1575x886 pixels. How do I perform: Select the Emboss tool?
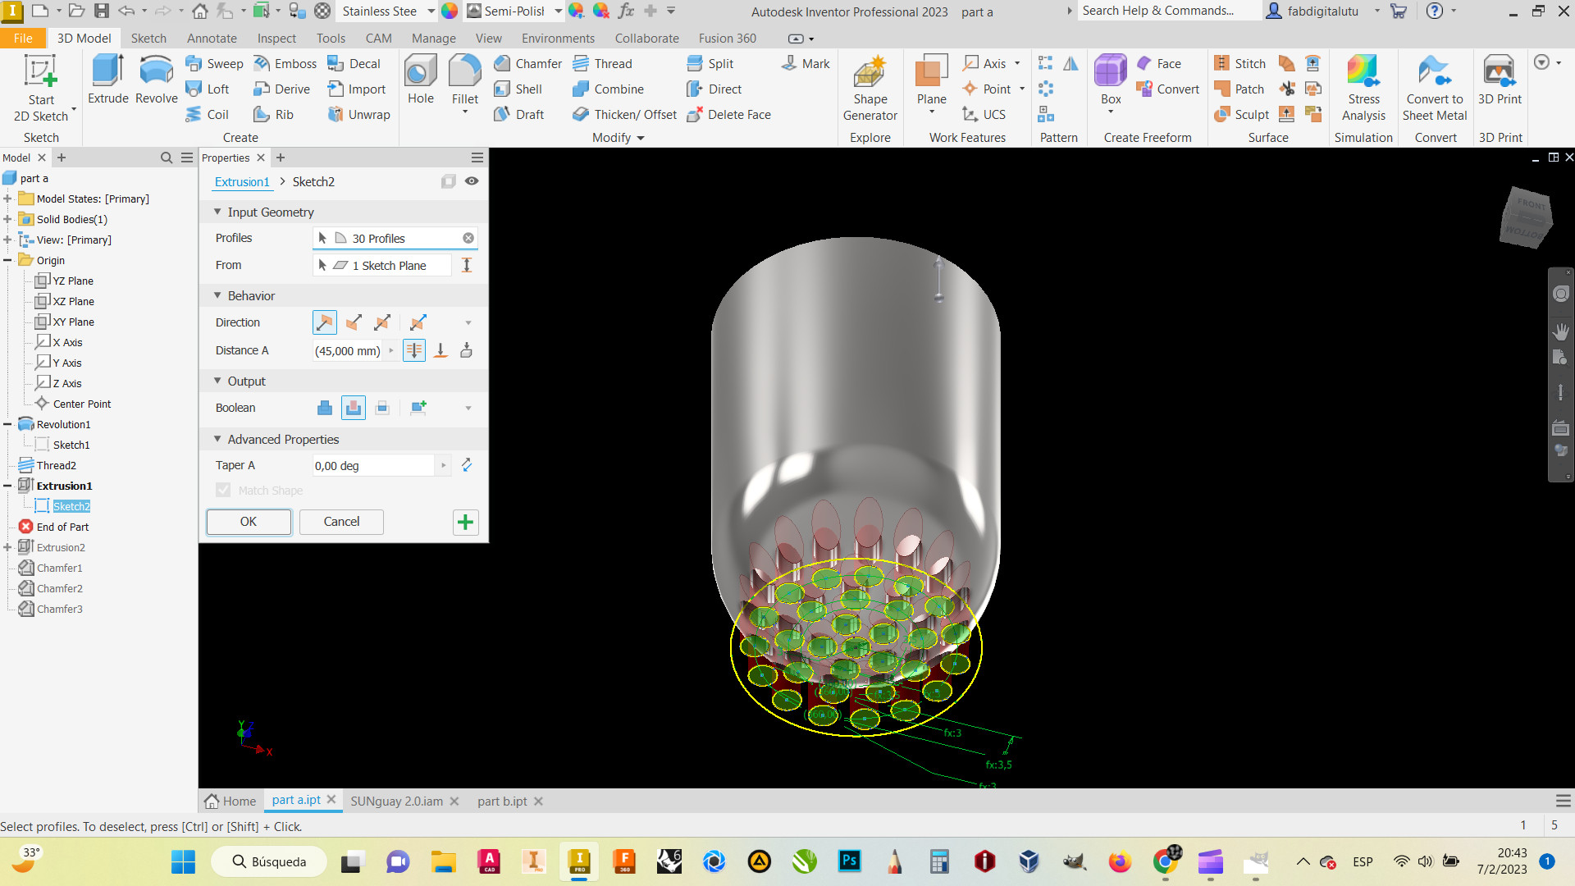(285, 63)
